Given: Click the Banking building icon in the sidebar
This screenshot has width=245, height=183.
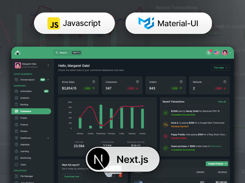Looking at the screenshot, I should (17, 105).
